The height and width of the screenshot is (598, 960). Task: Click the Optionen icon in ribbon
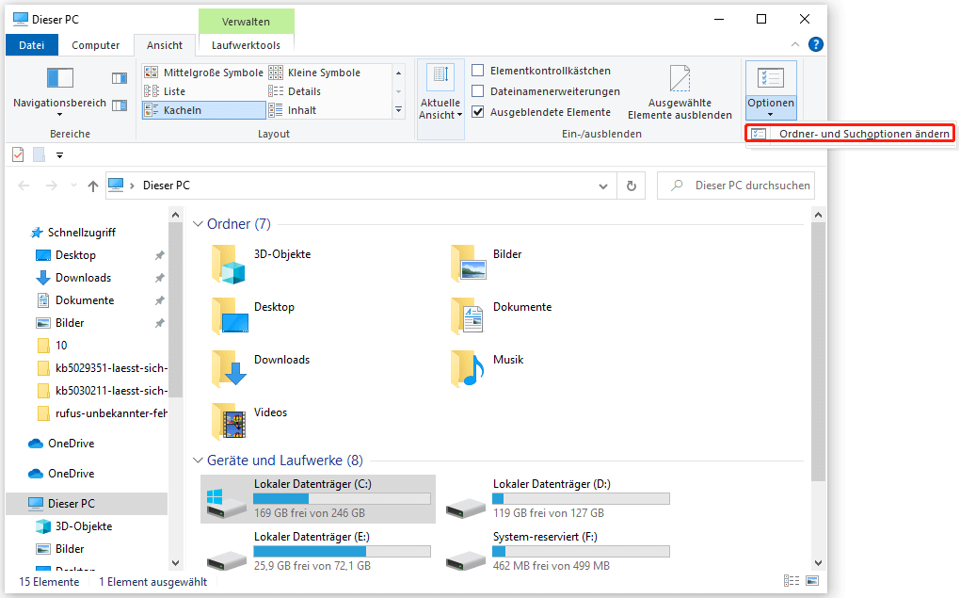pos(770,78)
